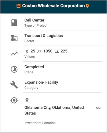The height and width of the screenshot is (133, 107).
Task: Click the people jobs icon near 1050
Action: coord(40,52)
